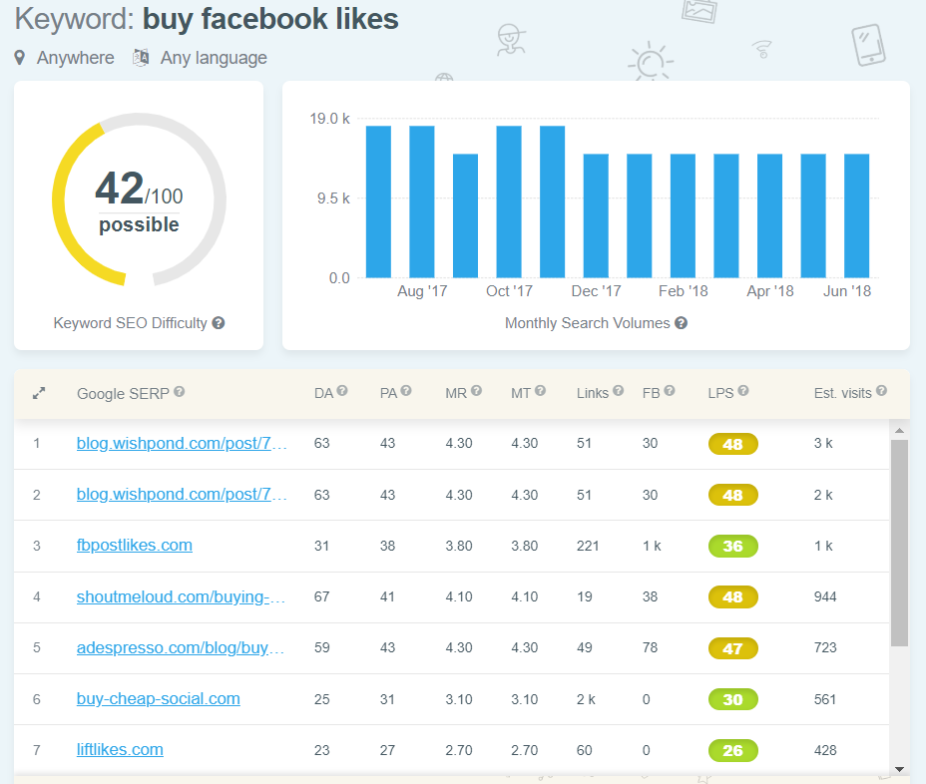Click the scroll down arrow of SERP table
Screen dimensions: 926x784
click(899, 769)
